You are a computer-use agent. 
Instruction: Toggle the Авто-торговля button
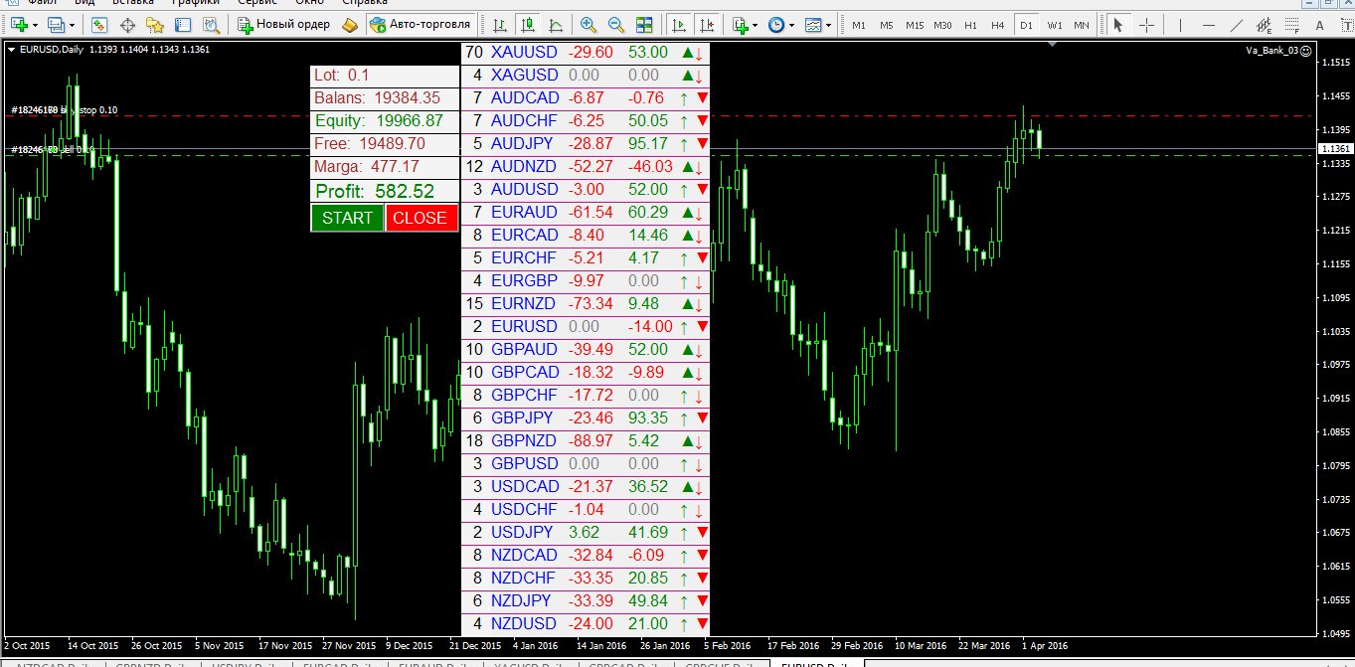pyautogui.click(x=419, y=24)
